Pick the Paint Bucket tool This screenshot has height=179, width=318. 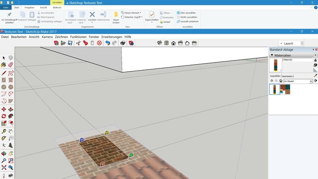click(4, 65)
